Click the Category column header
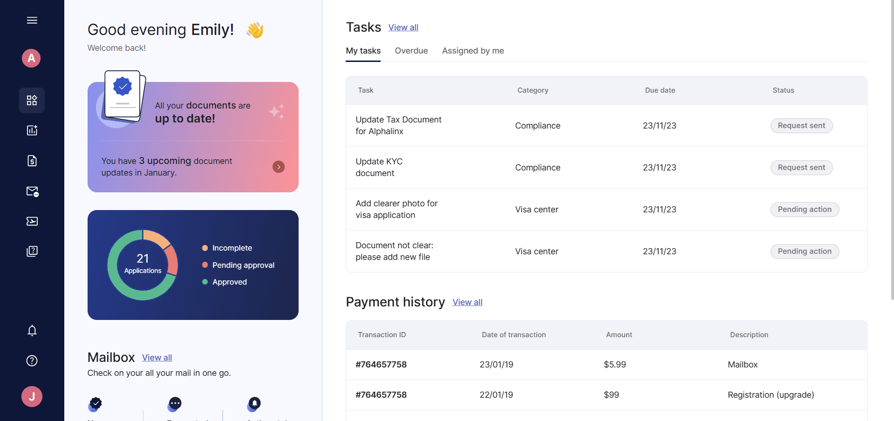The image size is (894, 421). click(x=532, y=90)
